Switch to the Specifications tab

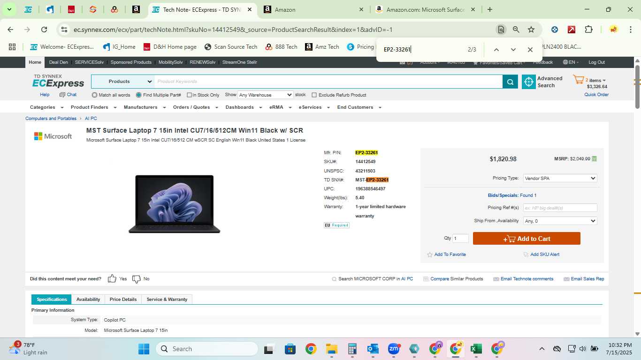click(x=52, y=300)
